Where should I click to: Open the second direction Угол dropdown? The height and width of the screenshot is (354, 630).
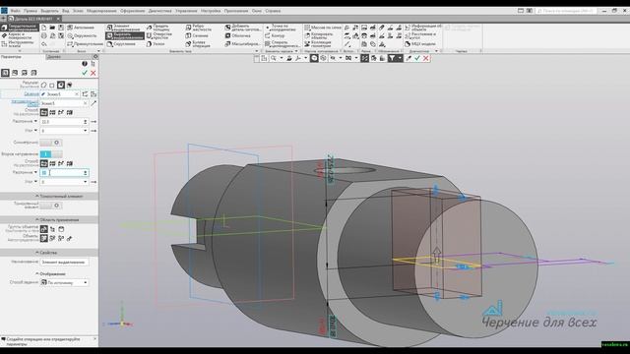click(86, 182)
